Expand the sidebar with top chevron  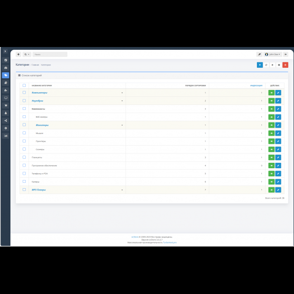click(5, 51)
